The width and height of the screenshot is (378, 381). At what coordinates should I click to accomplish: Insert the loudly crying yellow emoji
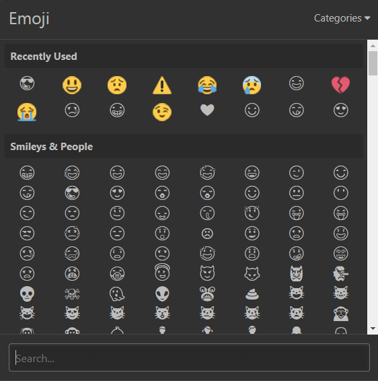(x=27, y=112)
